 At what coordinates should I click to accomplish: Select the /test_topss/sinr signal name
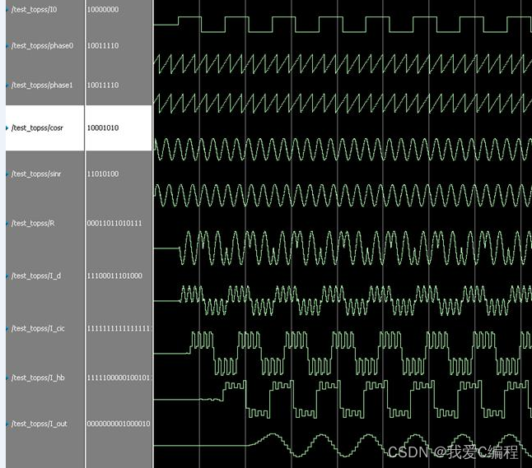click(x=36, y=174)
